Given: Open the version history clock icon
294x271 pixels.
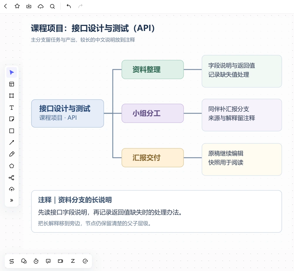Looking at the screenshot, I should coord(85,261).
